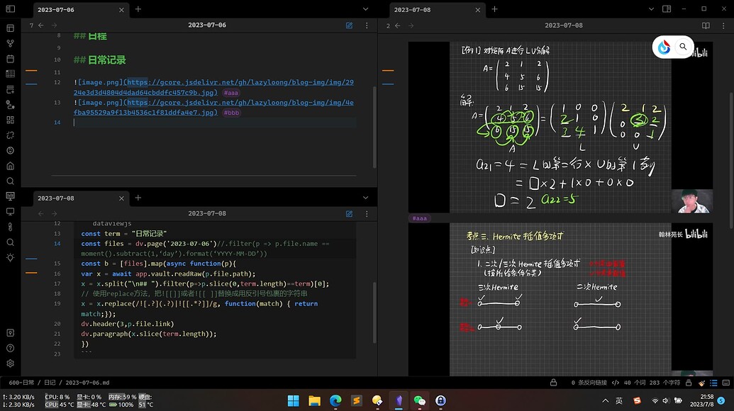Open the presentation chart icon in the ribbon
734x411 pixels.
coord(11,196)
